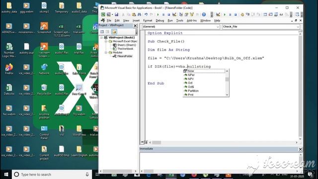Click inside the Immediate window text area
The height and width of the screenshot is (179, 318).
[x=219, y=161]
